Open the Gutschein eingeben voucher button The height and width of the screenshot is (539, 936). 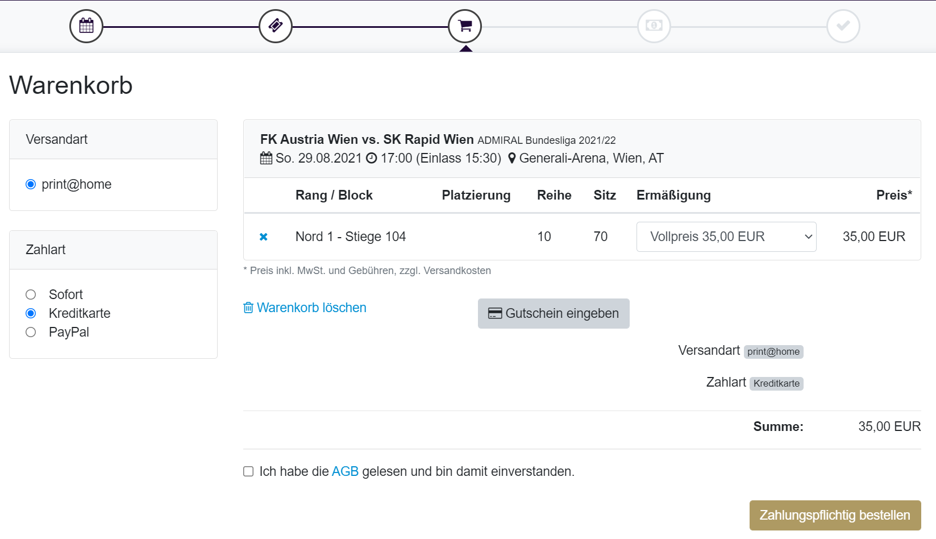pos(554,313)
